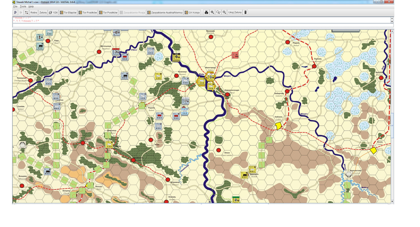Click the chat log scroll-up arrow
The image size is (420, 227).
(x=392, y=18)
